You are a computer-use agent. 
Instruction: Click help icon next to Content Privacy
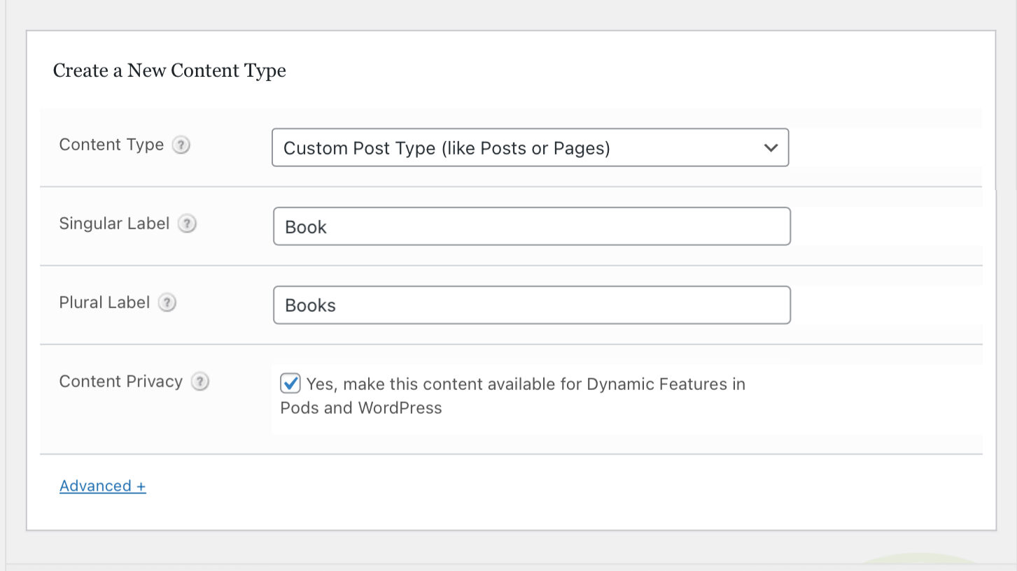(x=200, y=382)
